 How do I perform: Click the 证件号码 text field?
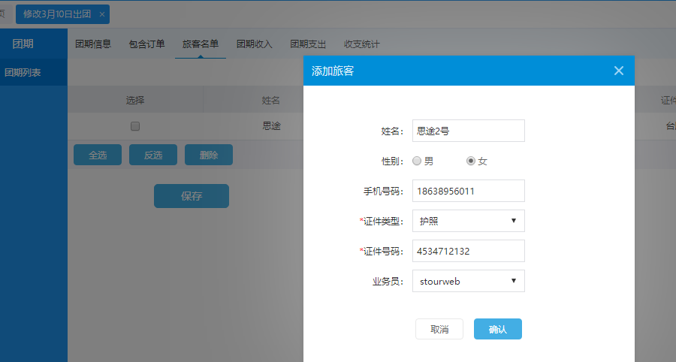pos(468,251)
